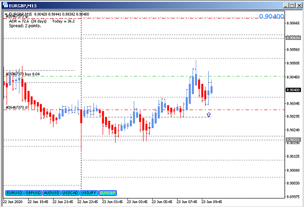Click the 23 Jun 01:45 time label
Image resolution: width=304 pixels, height=207 pixels.
112,202
